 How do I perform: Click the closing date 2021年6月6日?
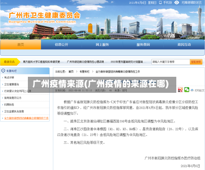190,166
